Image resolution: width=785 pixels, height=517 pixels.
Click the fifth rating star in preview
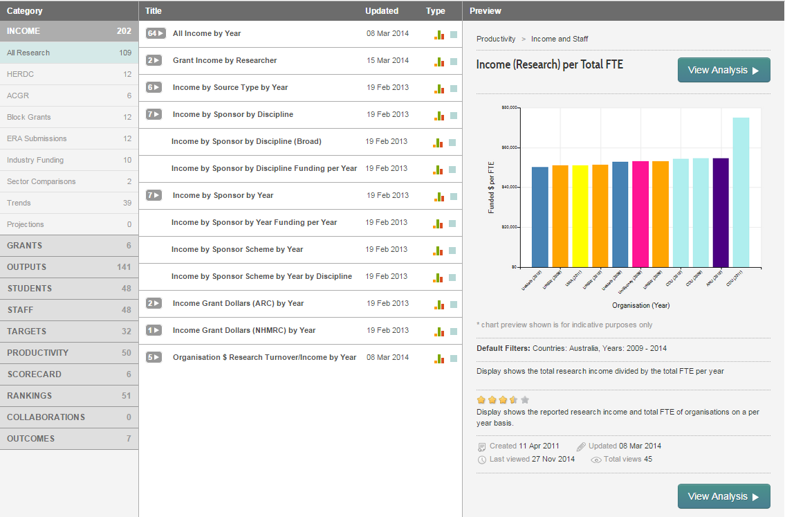click(x=525, y=400)
